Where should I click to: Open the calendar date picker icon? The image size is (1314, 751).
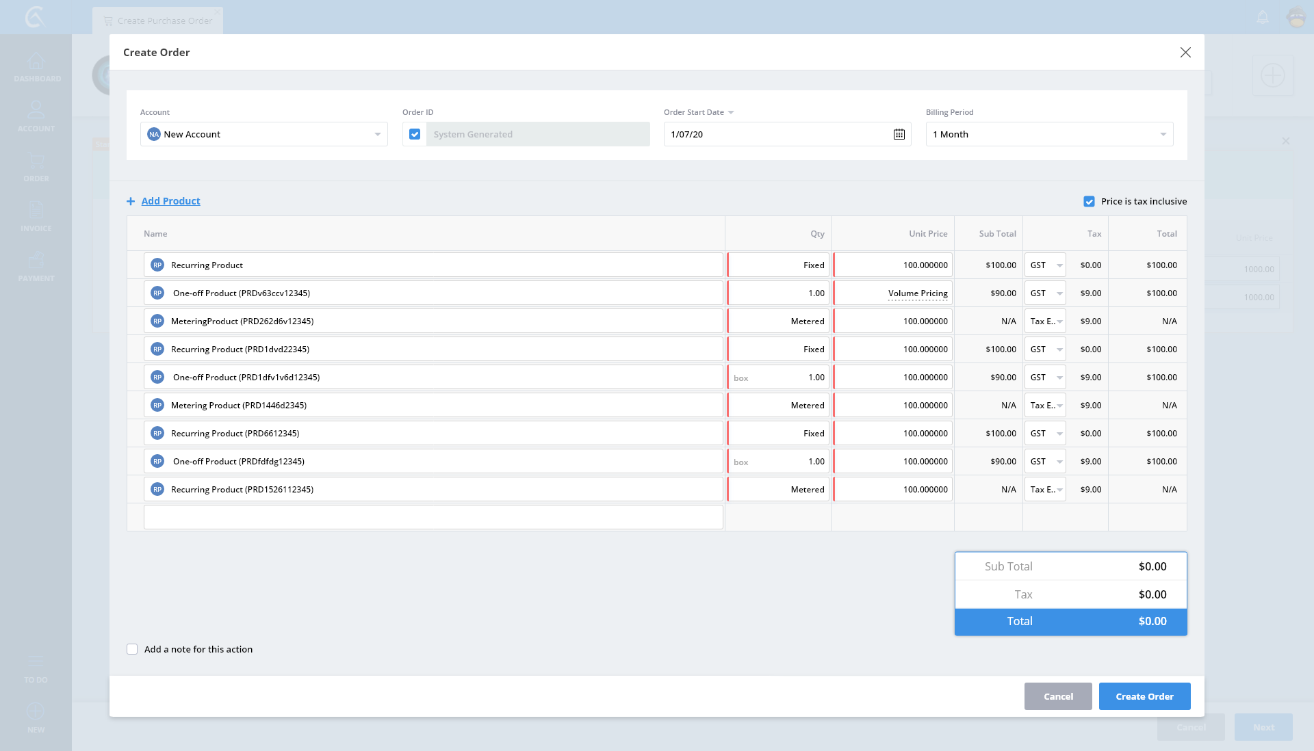tap(899, 134)
